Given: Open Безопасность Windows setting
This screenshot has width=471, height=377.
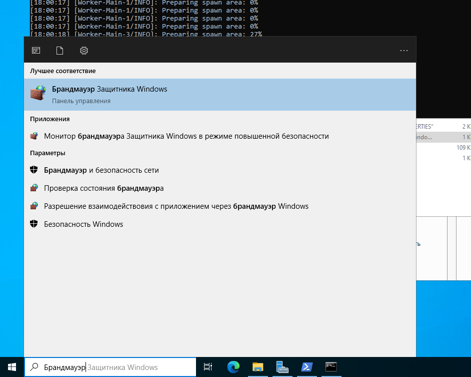Looking at the screenshot, I should click(x=220, y=224).
